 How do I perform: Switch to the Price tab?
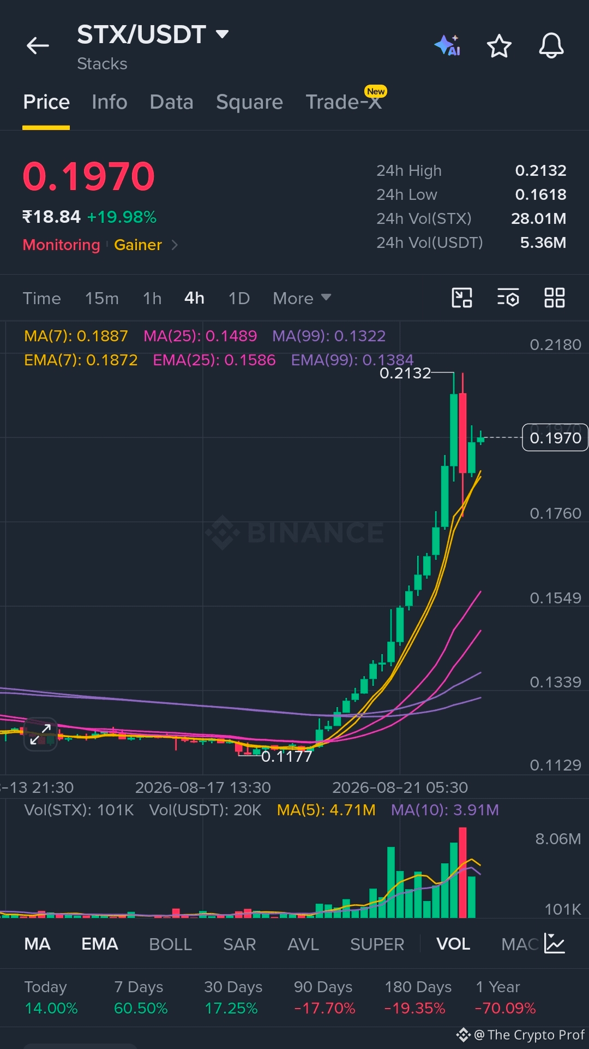46,102
